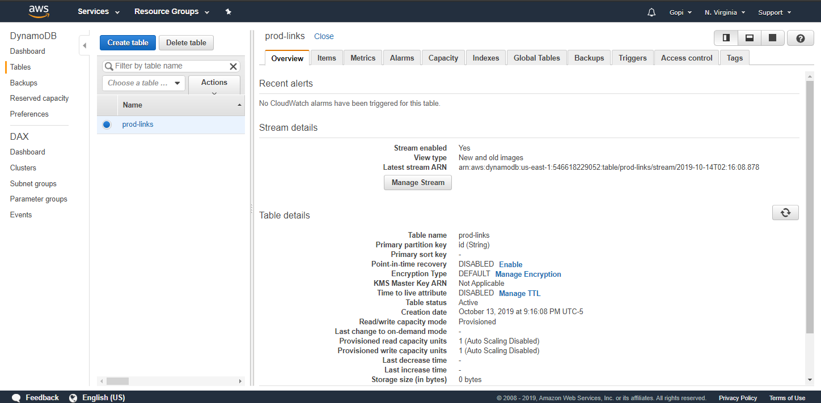
Task: Switch to the Items tab
Action: 327,57
